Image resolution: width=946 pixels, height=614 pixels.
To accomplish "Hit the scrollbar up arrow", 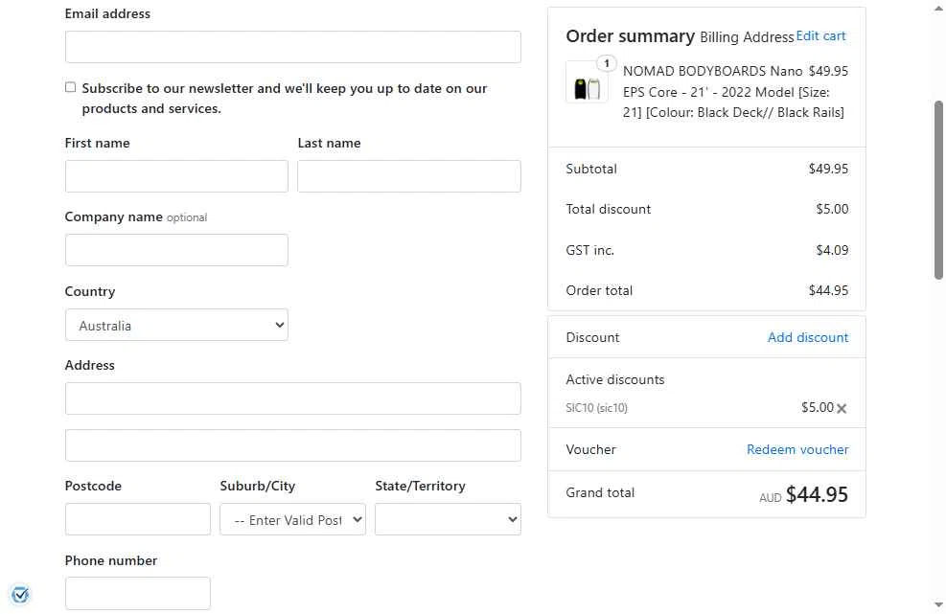I will pos(938,8).
